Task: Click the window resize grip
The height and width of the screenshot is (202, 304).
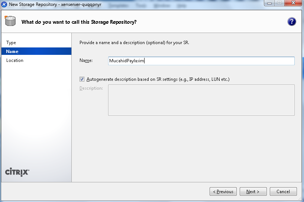Action: point(300,199)
